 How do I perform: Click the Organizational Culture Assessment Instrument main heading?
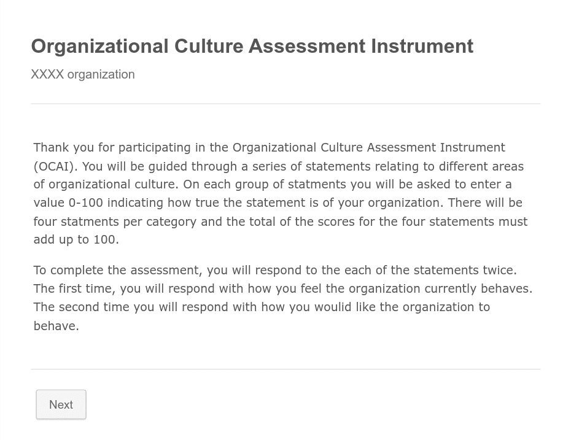click(x=252, y=46)
